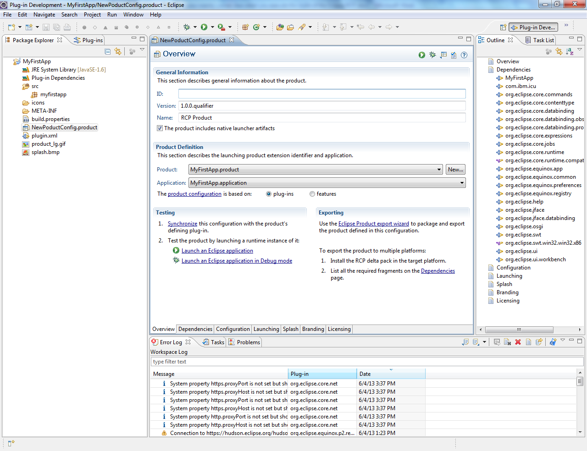Screen dimensions: 587x451
Task: Enable the features radio button
Action: (312, 194)
